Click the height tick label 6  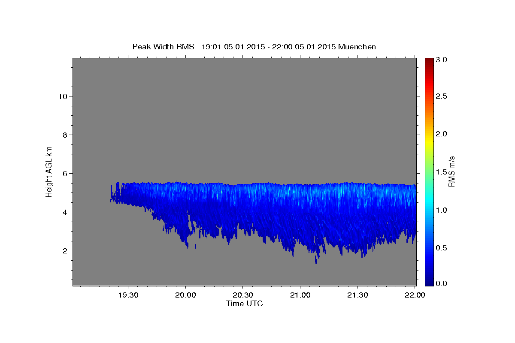(x=65, y=173)
